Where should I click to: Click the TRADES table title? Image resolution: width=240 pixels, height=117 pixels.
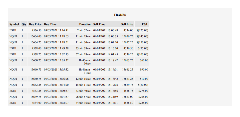(x=120, y=15)
